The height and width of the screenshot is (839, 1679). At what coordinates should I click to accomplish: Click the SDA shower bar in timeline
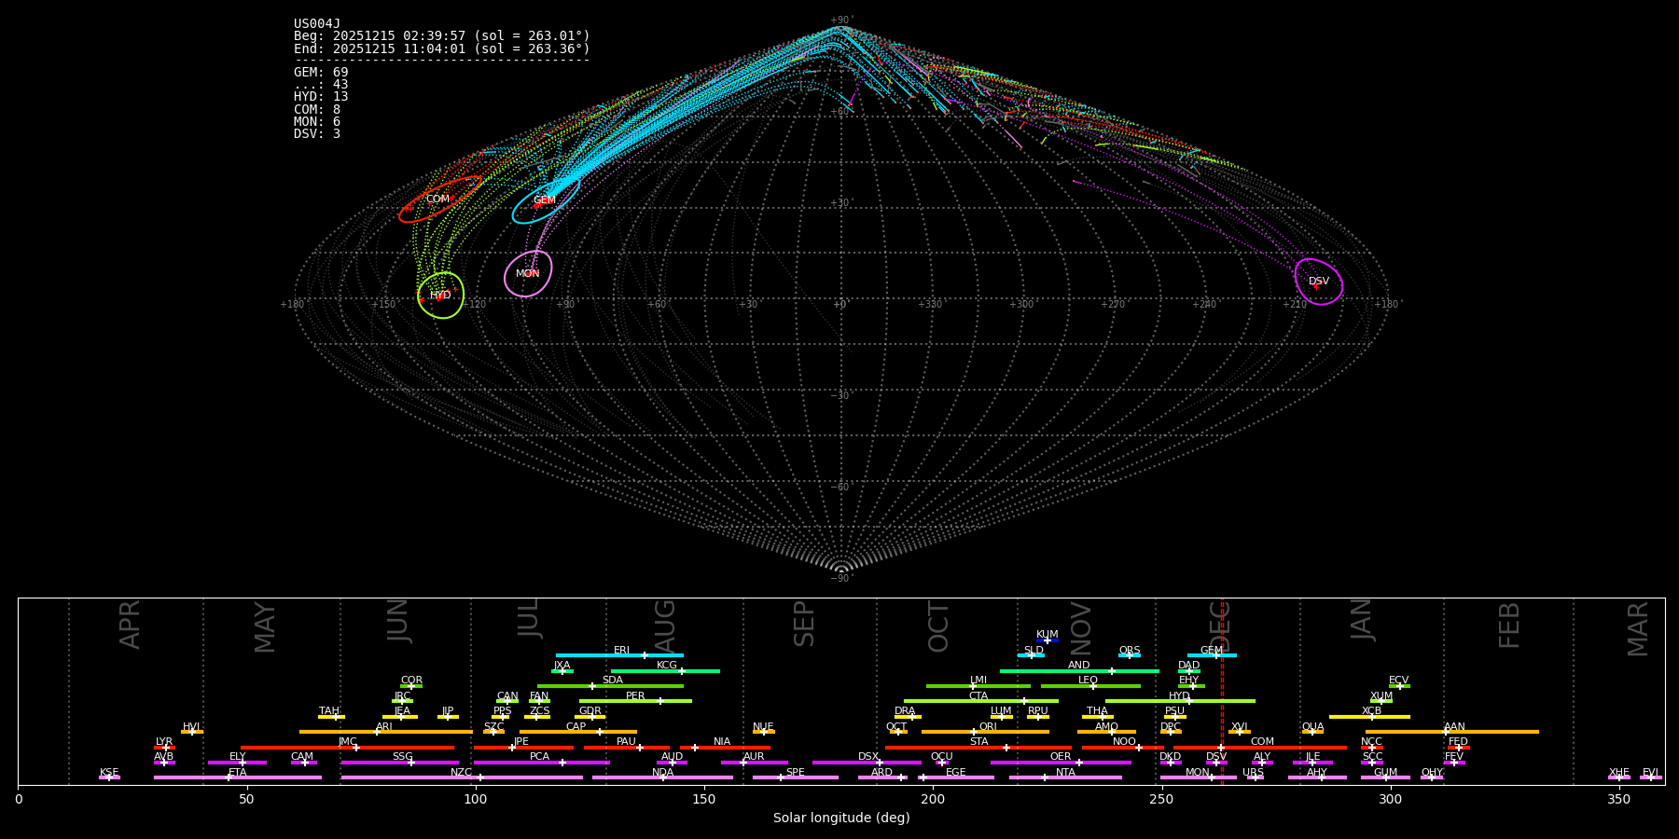[610, 686]
